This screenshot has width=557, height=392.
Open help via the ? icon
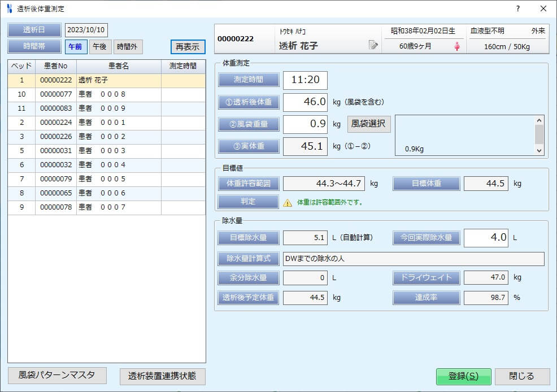pyautogui.click(x=518, y=8)
